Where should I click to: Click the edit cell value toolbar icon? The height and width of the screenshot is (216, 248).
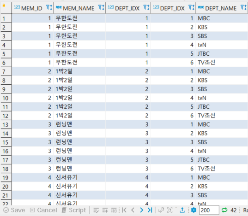pyautogui.click(x=96, y=210)
